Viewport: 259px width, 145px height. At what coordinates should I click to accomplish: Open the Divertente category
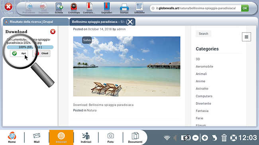coord(203,103)
